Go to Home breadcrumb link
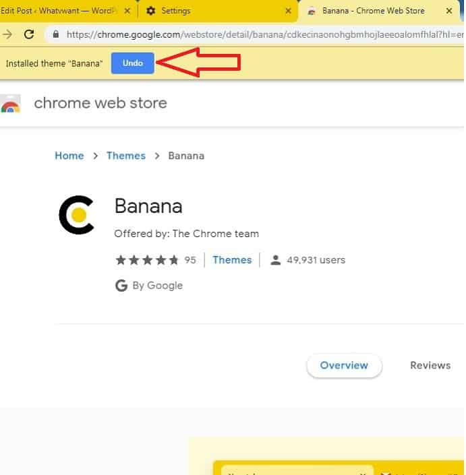 tap(69, 156)
